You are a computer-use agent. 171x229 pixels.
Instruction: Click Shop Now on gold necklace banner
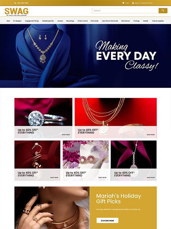pyautogui.click(x=151, y=135)
